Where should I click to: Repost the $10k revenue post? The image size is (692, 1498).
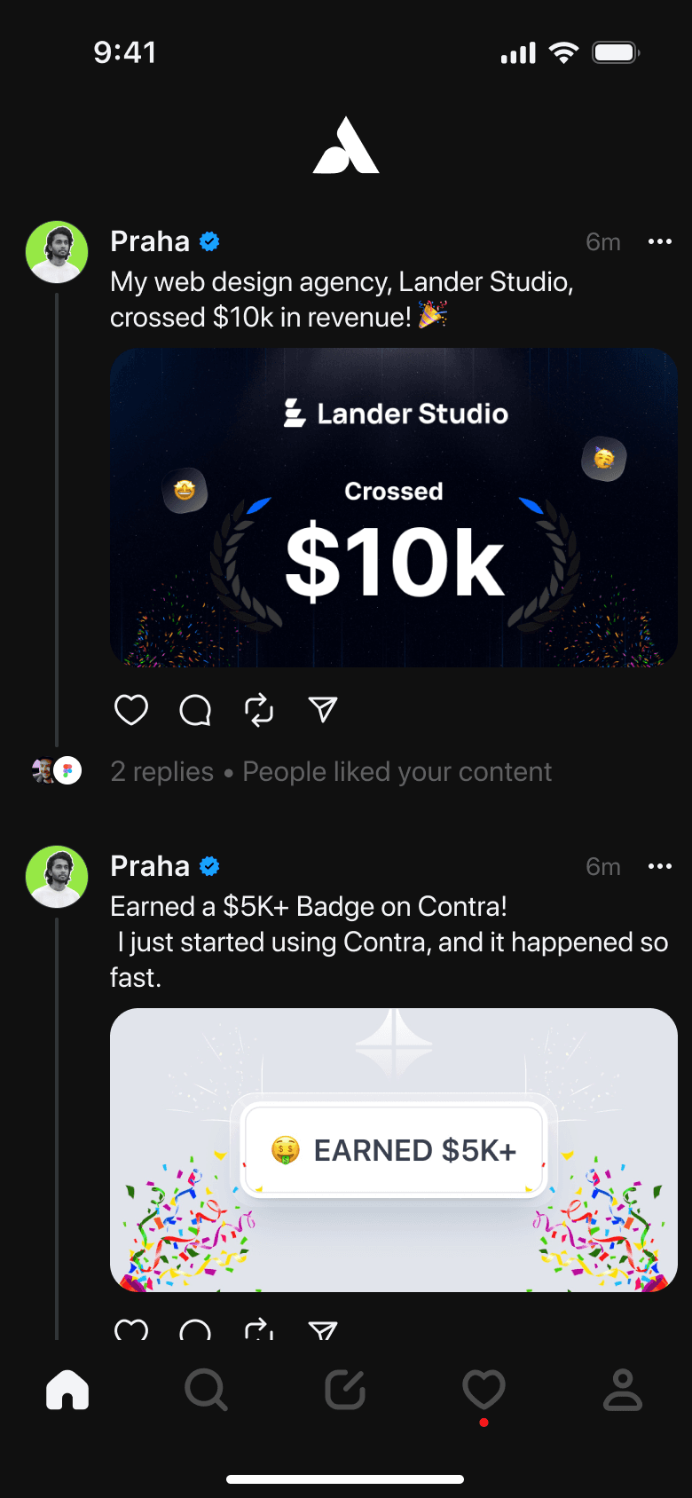(x=259, y=710)
